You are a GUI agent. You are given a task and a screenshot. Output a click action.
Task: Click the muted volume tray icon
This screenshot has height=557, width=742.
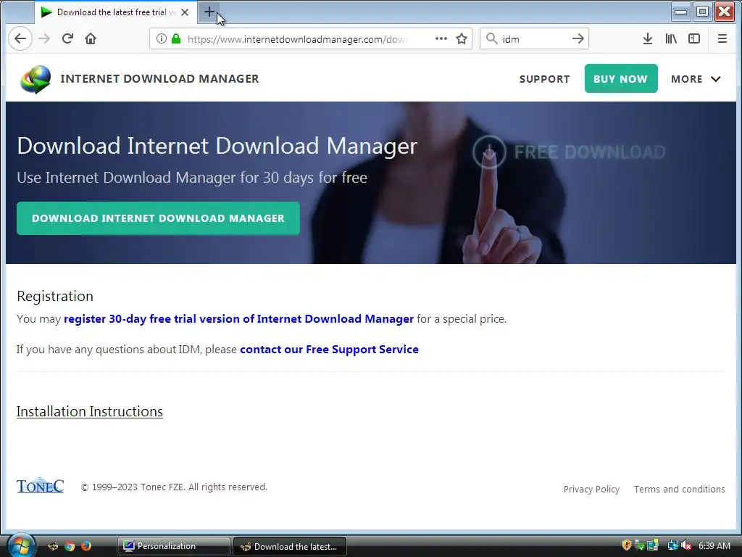(686, 545)
